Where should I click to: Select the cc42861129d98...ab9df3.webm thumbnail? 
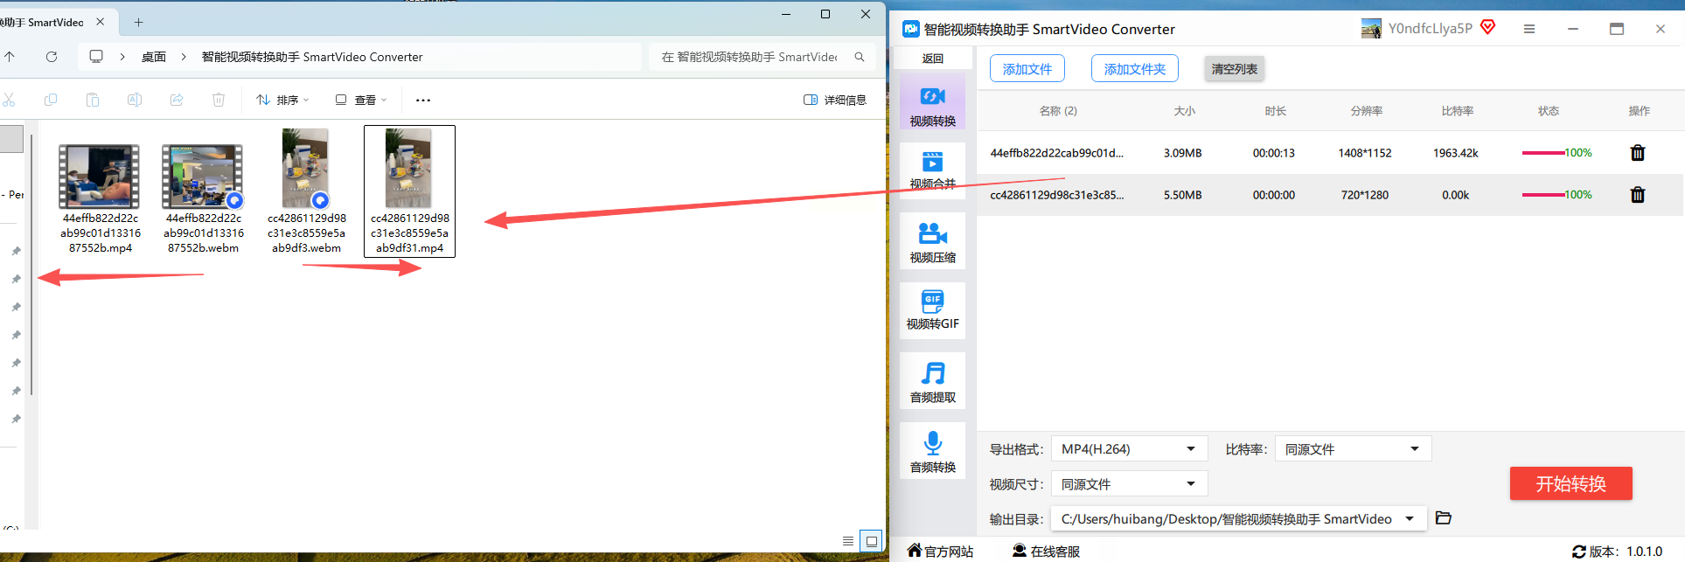pos(306,191)
